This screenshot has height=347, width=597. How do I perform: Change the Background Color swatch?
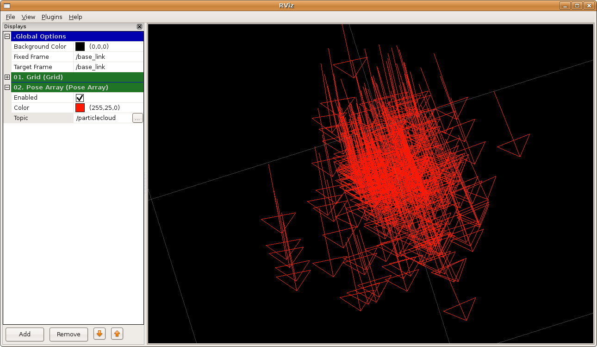click(80, 46)
